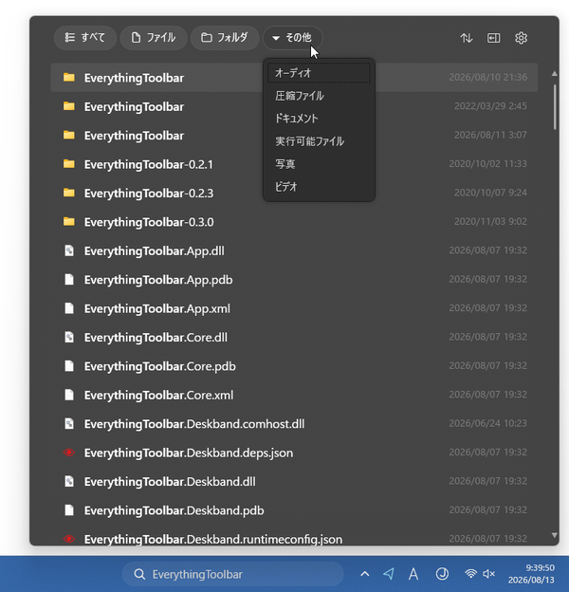This screenshot has width=569, height=592.
Task: Click the EverythingToolbar.Deskband.pdb file icon
Action: pyautogui.click(x=69, y=510)
